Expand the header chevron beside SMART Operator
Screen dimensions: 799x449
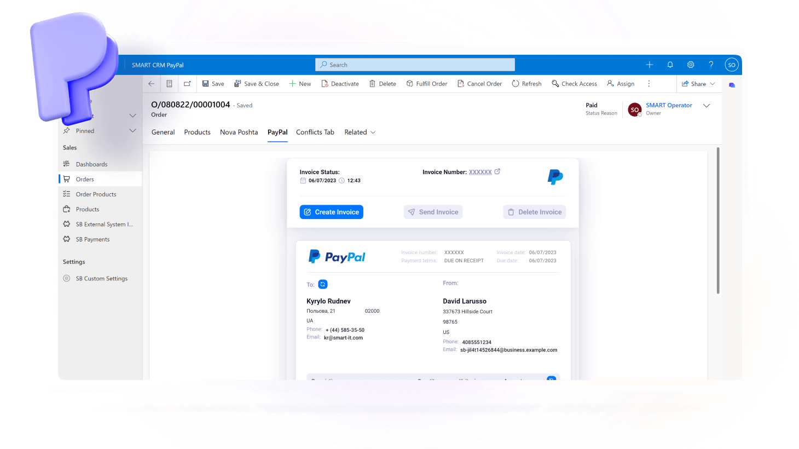pos(707,106)
